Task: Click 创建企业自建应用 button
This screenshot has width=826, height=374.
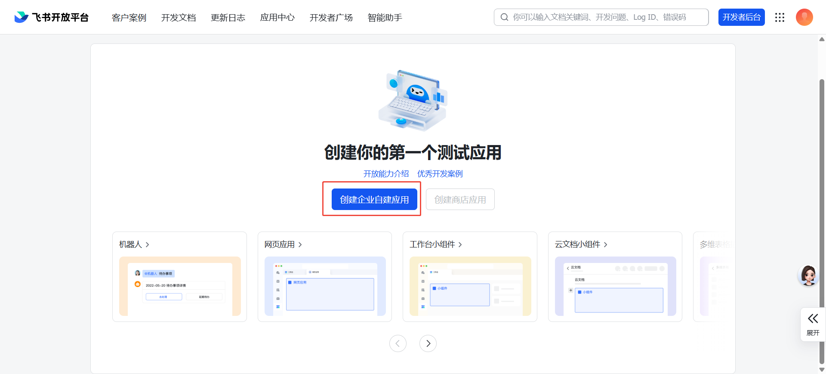Action: click(x=374, y=199)
